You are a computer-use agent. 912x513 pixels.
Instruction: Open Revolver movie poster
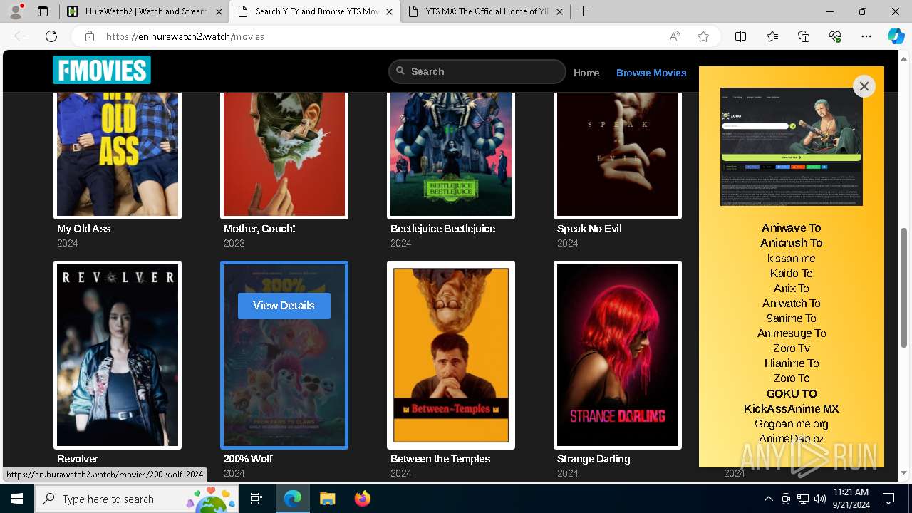pos(118,355)
